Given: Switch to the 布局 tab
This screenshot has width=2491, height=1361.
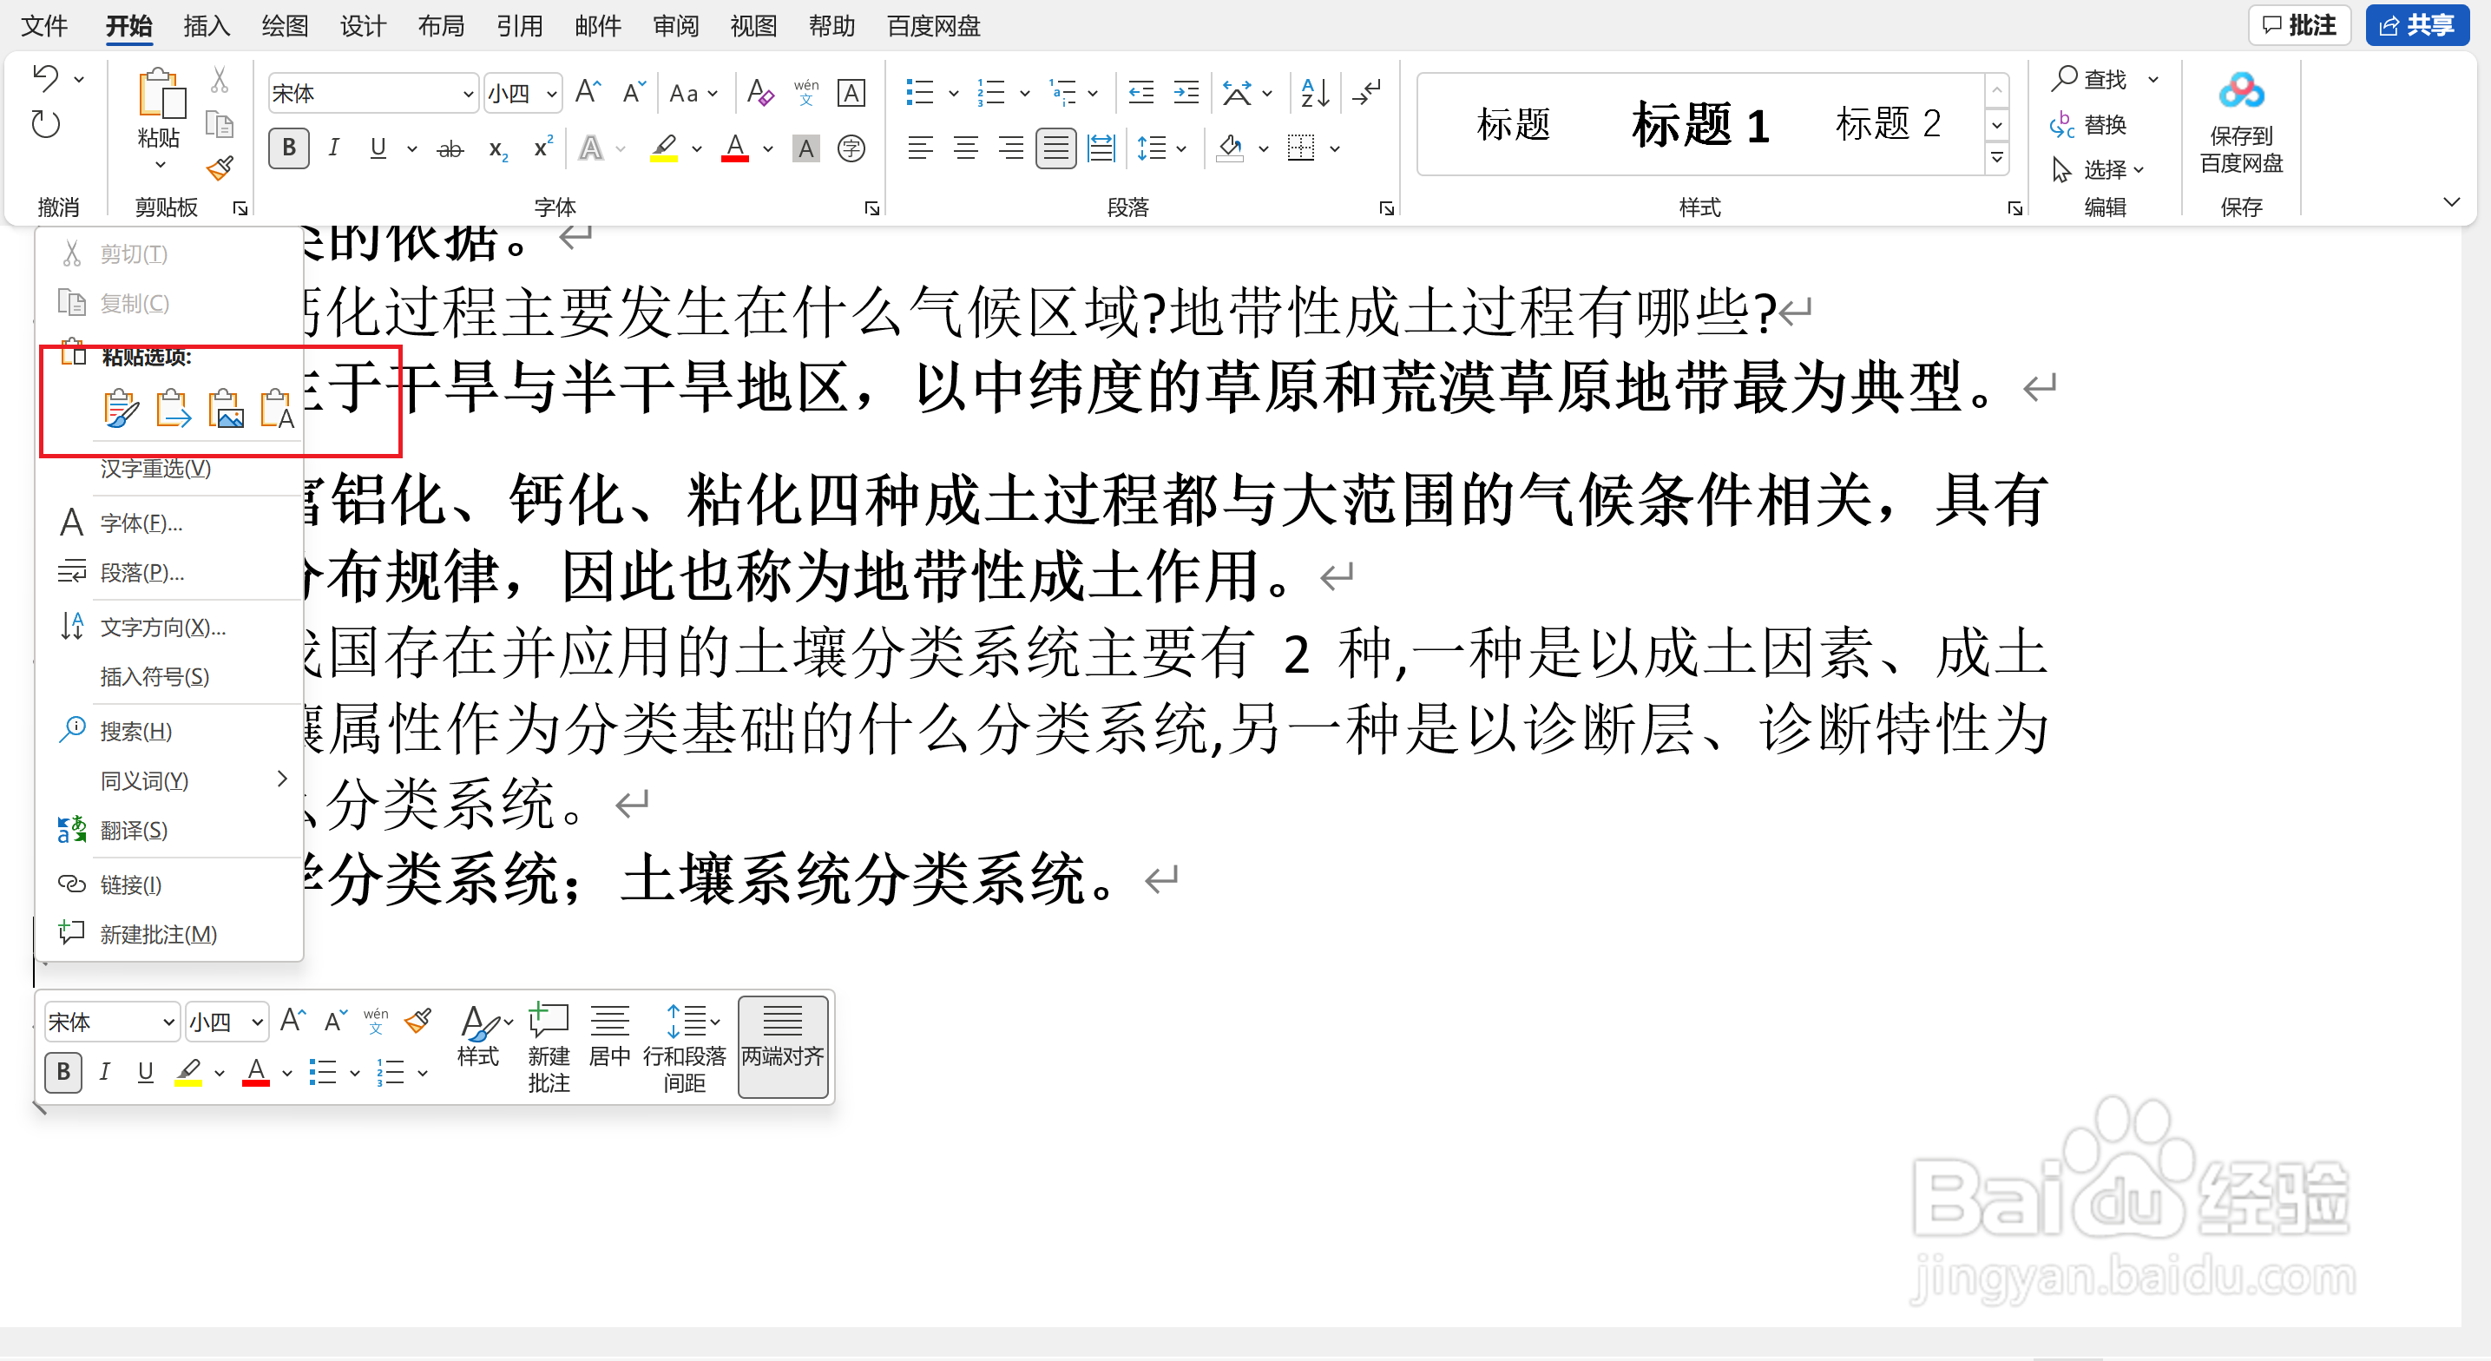Looking at the screenshot, I should pos(441,26).
